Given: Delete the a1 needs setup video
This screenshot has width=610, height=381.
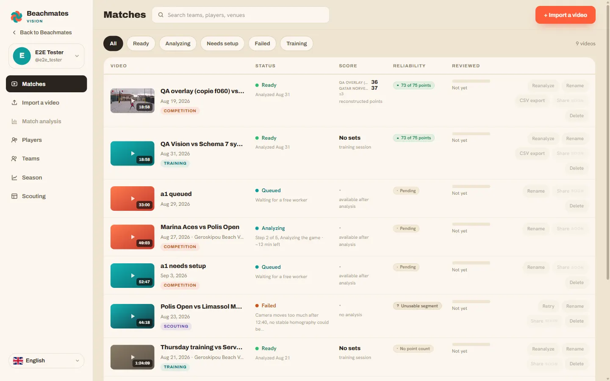Looking at the screenshot, I should click(577, 282).
